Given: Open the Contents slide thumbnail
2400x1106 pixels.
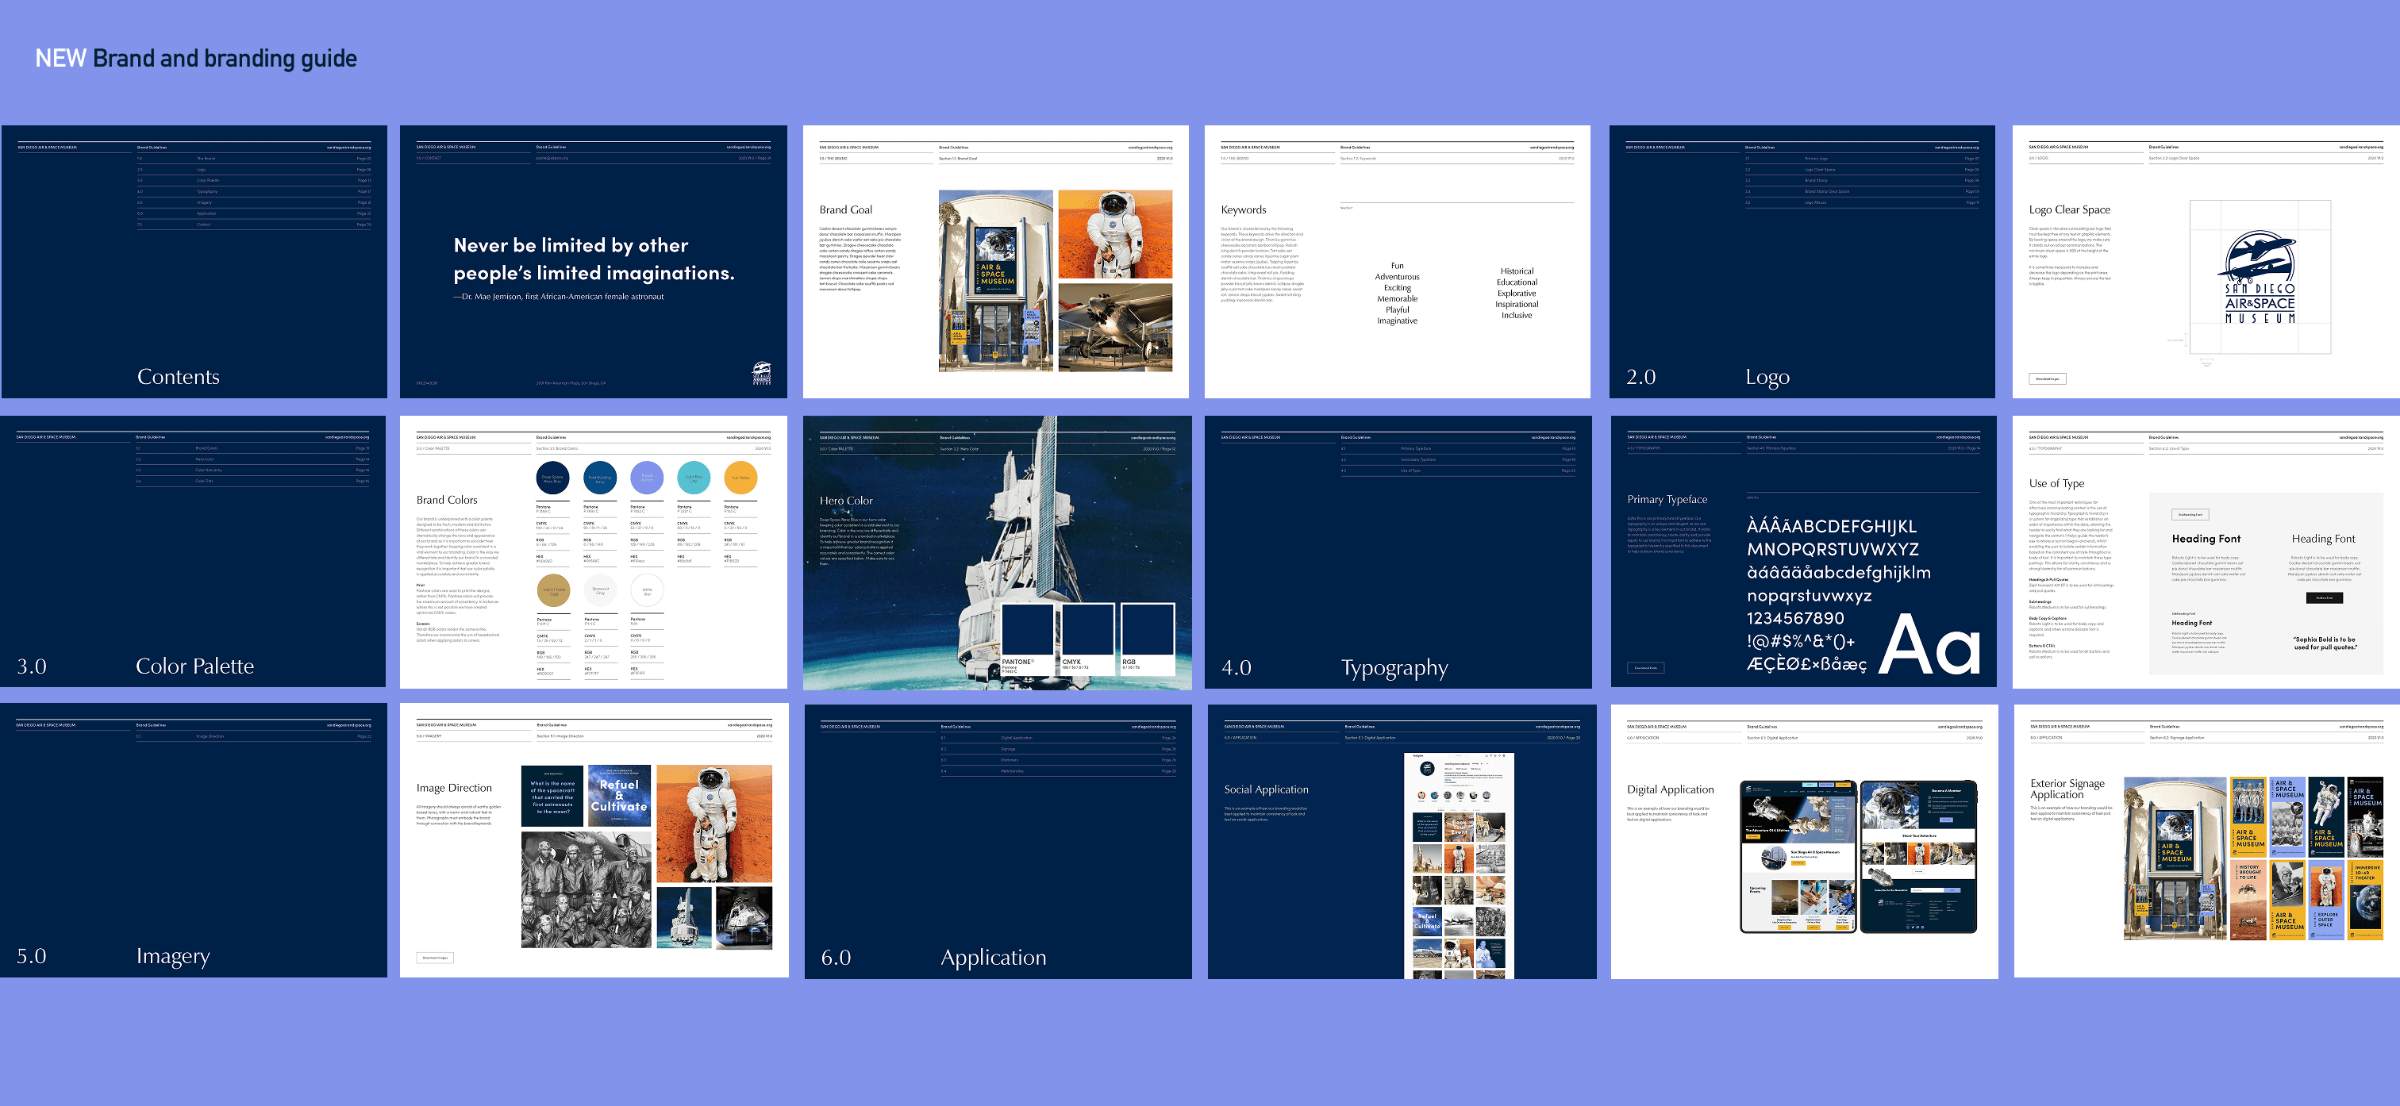Looking at the screenshot, I should 194,262.
